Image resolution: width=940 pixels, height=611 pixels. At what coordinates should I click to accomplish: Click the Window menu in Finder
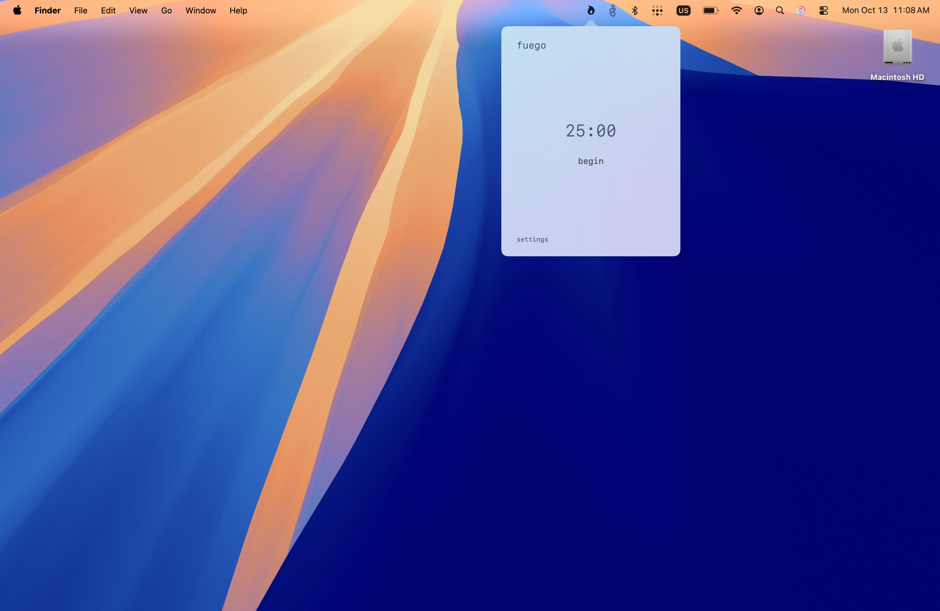click(x=200, y=11)
